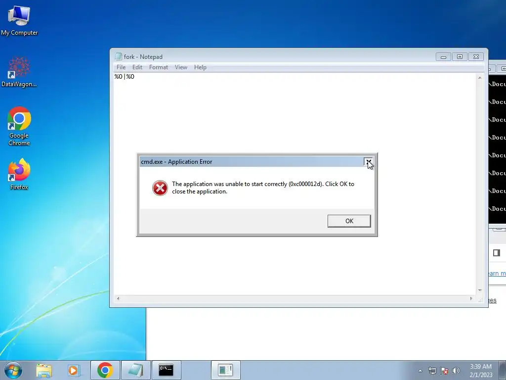
Task: Open Notepad Help menu
Action: click(x=200, y=67)
